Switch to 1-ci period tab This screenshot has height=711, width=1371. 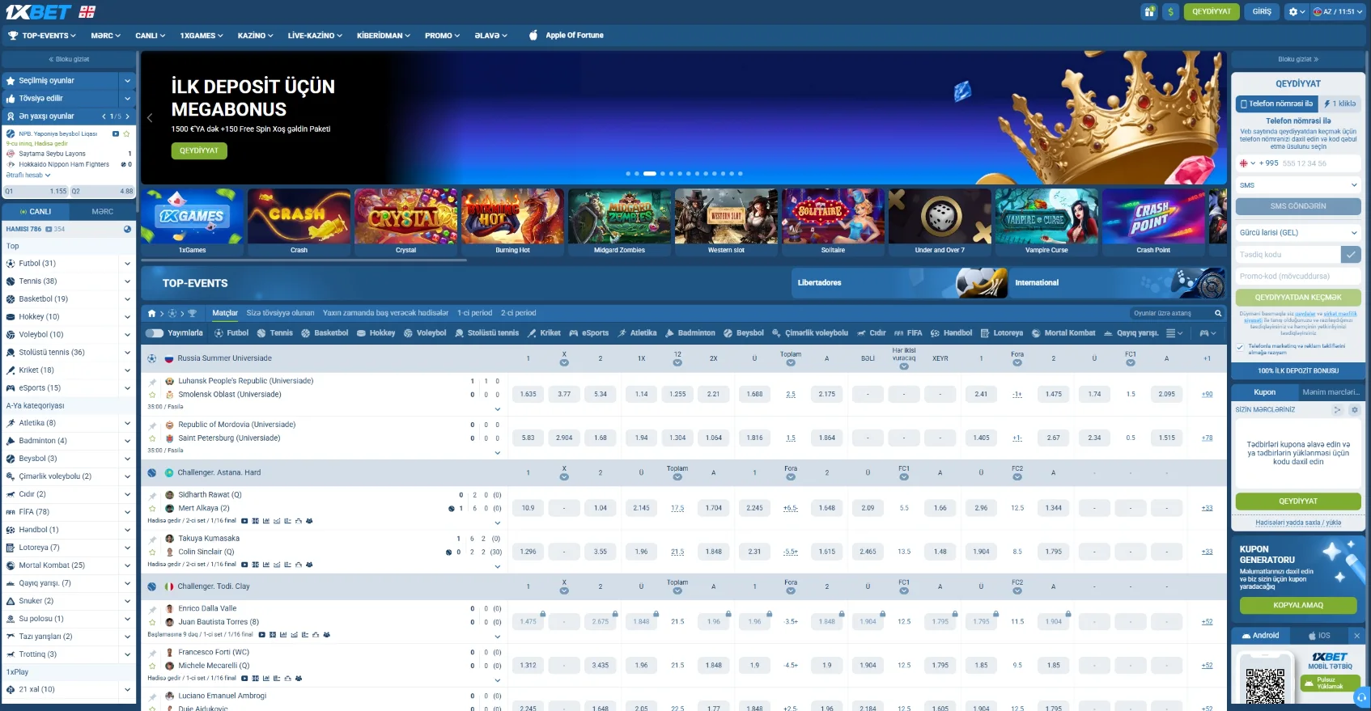coord(474,313)
